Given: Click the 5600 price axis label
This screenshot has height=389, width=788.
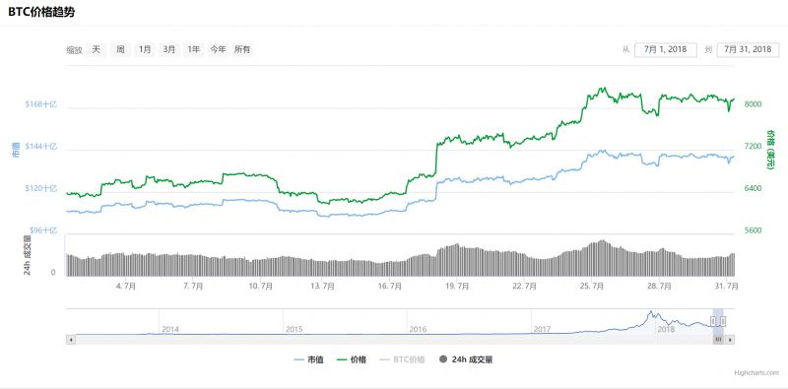Looking at the screenshot, I should (x=753, y=230).
